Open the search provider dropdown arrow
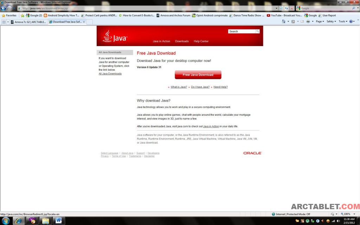 (358, 8)
